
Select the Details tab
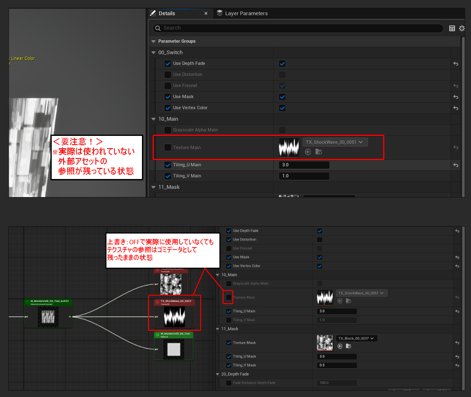point(167,14)
